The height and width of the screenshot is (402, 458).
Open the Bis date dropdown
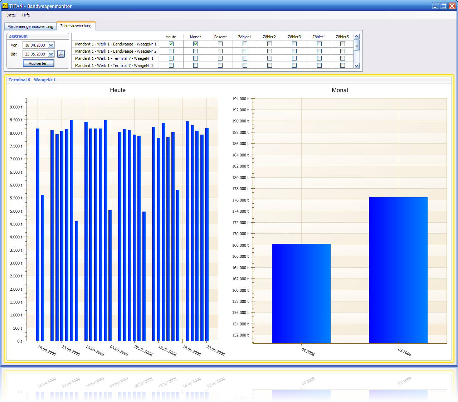(x=51, y=54)
